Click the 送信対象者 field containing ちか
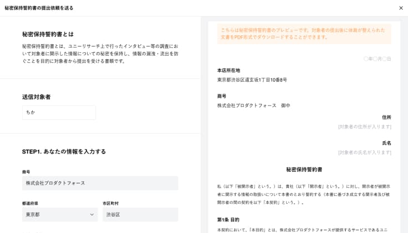This screenshot has height=233, width=408. (59, 113)
